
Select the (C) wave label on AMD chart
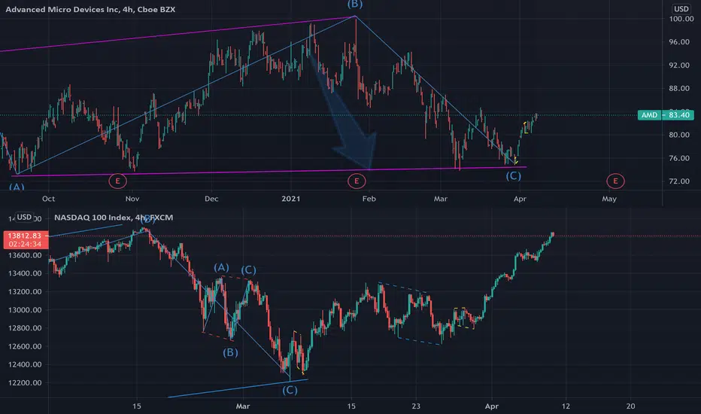(513, 176)
